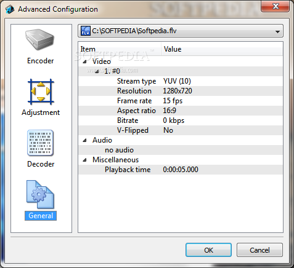Click the V-Flipped 'No' value
Image resolution: width=294 pixels, height=268 pixels.
click(x=168, y=130)
